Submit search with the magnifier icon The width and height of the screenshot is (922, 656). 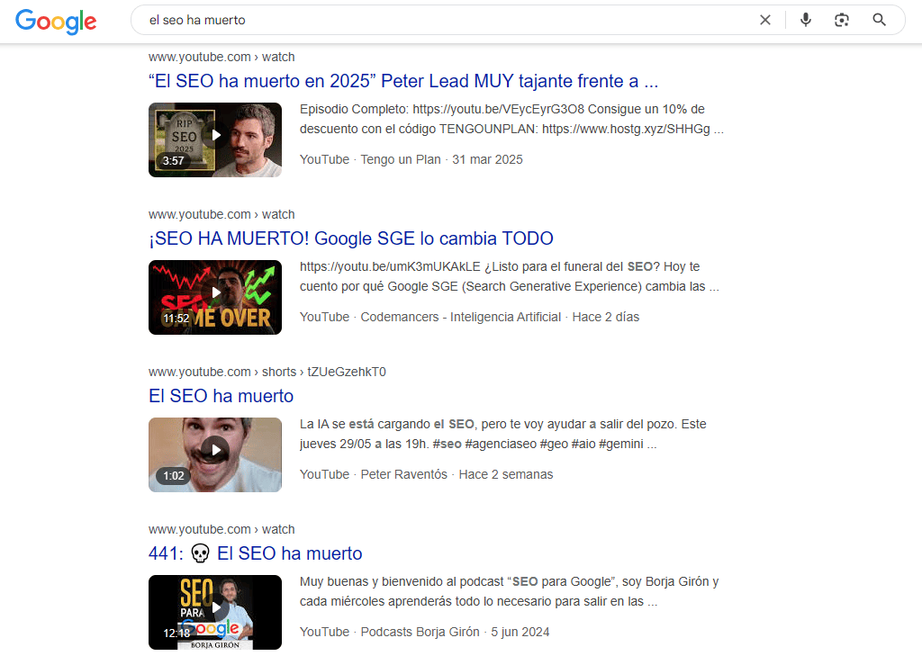point(879,20)
